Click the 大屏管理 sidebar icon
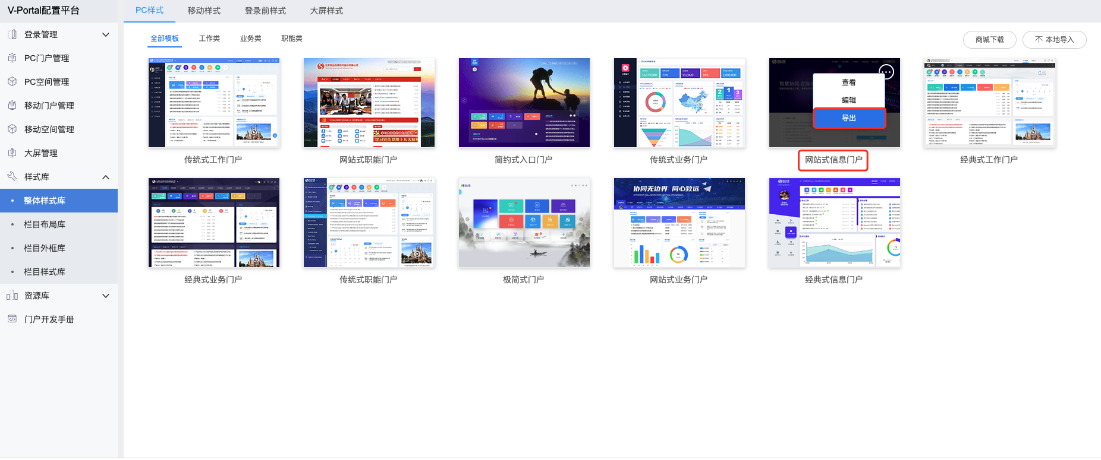 (12, 153)
